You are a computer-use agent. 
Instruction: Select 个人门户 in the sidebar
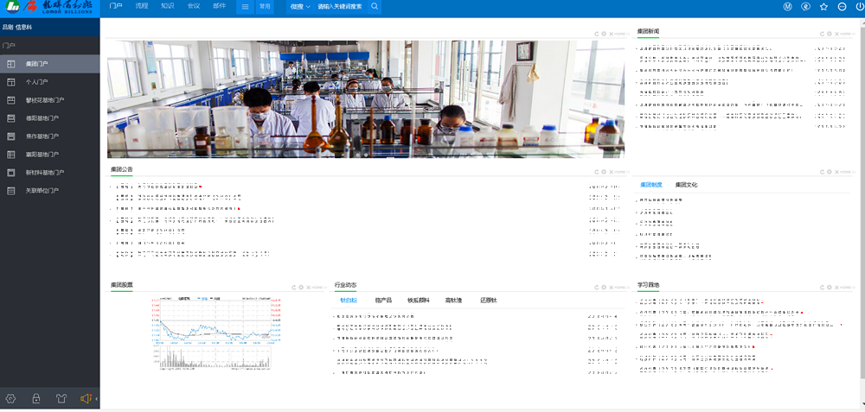[49, 82]
